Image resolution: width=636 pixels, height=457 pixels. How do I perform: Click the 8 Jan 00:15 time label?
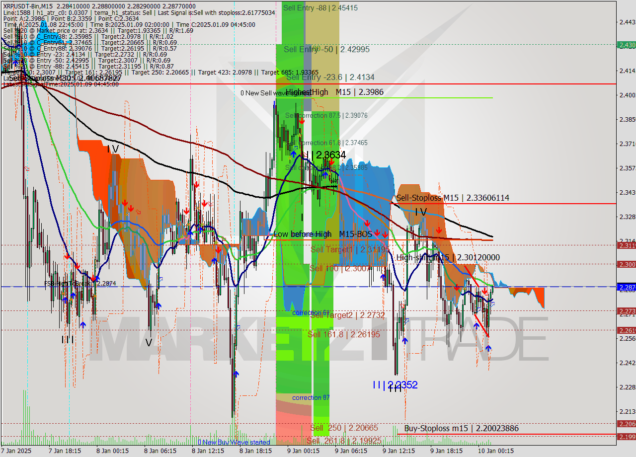pyautogui.click(x=112, y=451)
